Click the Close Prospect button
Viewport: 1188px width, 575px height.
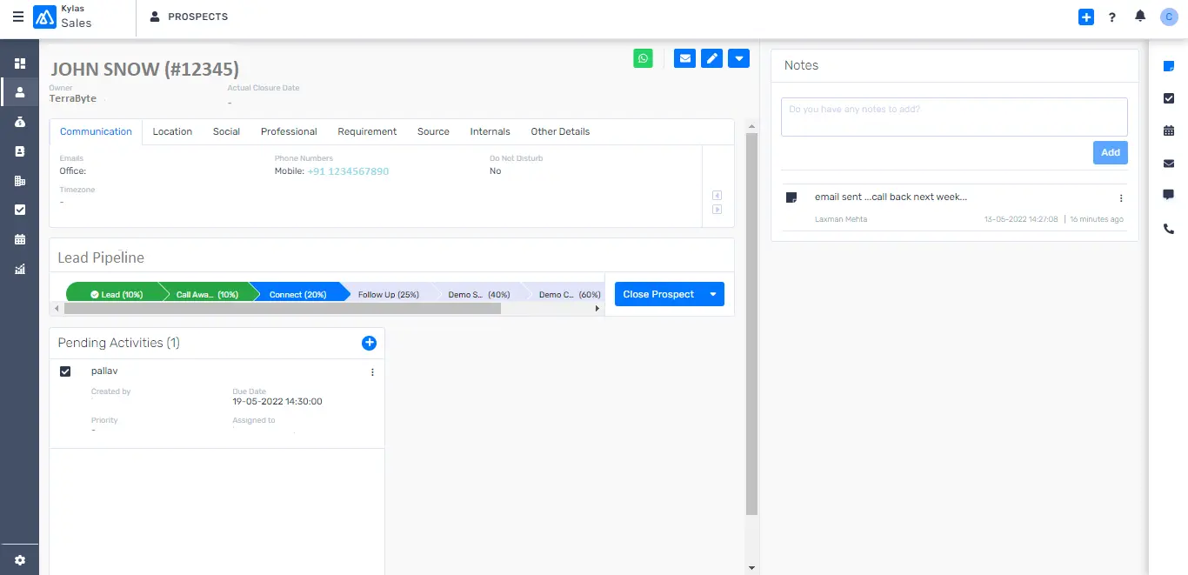click(x=657, y=293)
